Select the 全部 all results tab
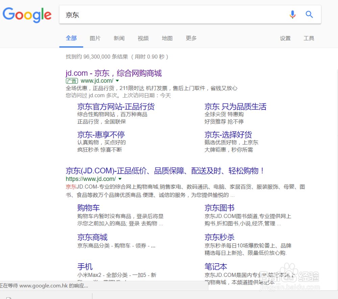The image size is (338, 299). pyautogui.click(x=71, y=38)
